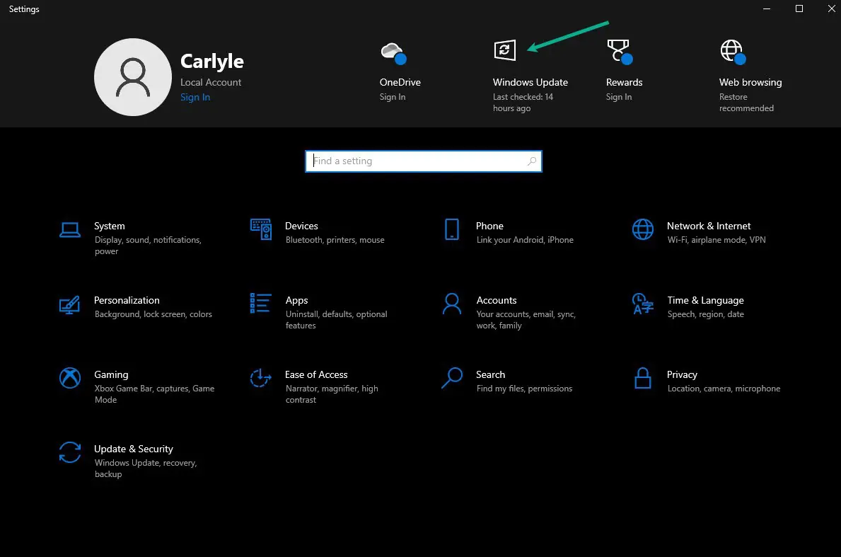
Task: Click the blue Sign In link under Local Account
Action: (195, 97)
